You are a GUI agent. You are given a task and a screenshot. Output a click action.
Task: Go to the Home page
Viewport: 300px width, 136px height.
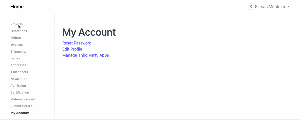[x=17, y=7]
